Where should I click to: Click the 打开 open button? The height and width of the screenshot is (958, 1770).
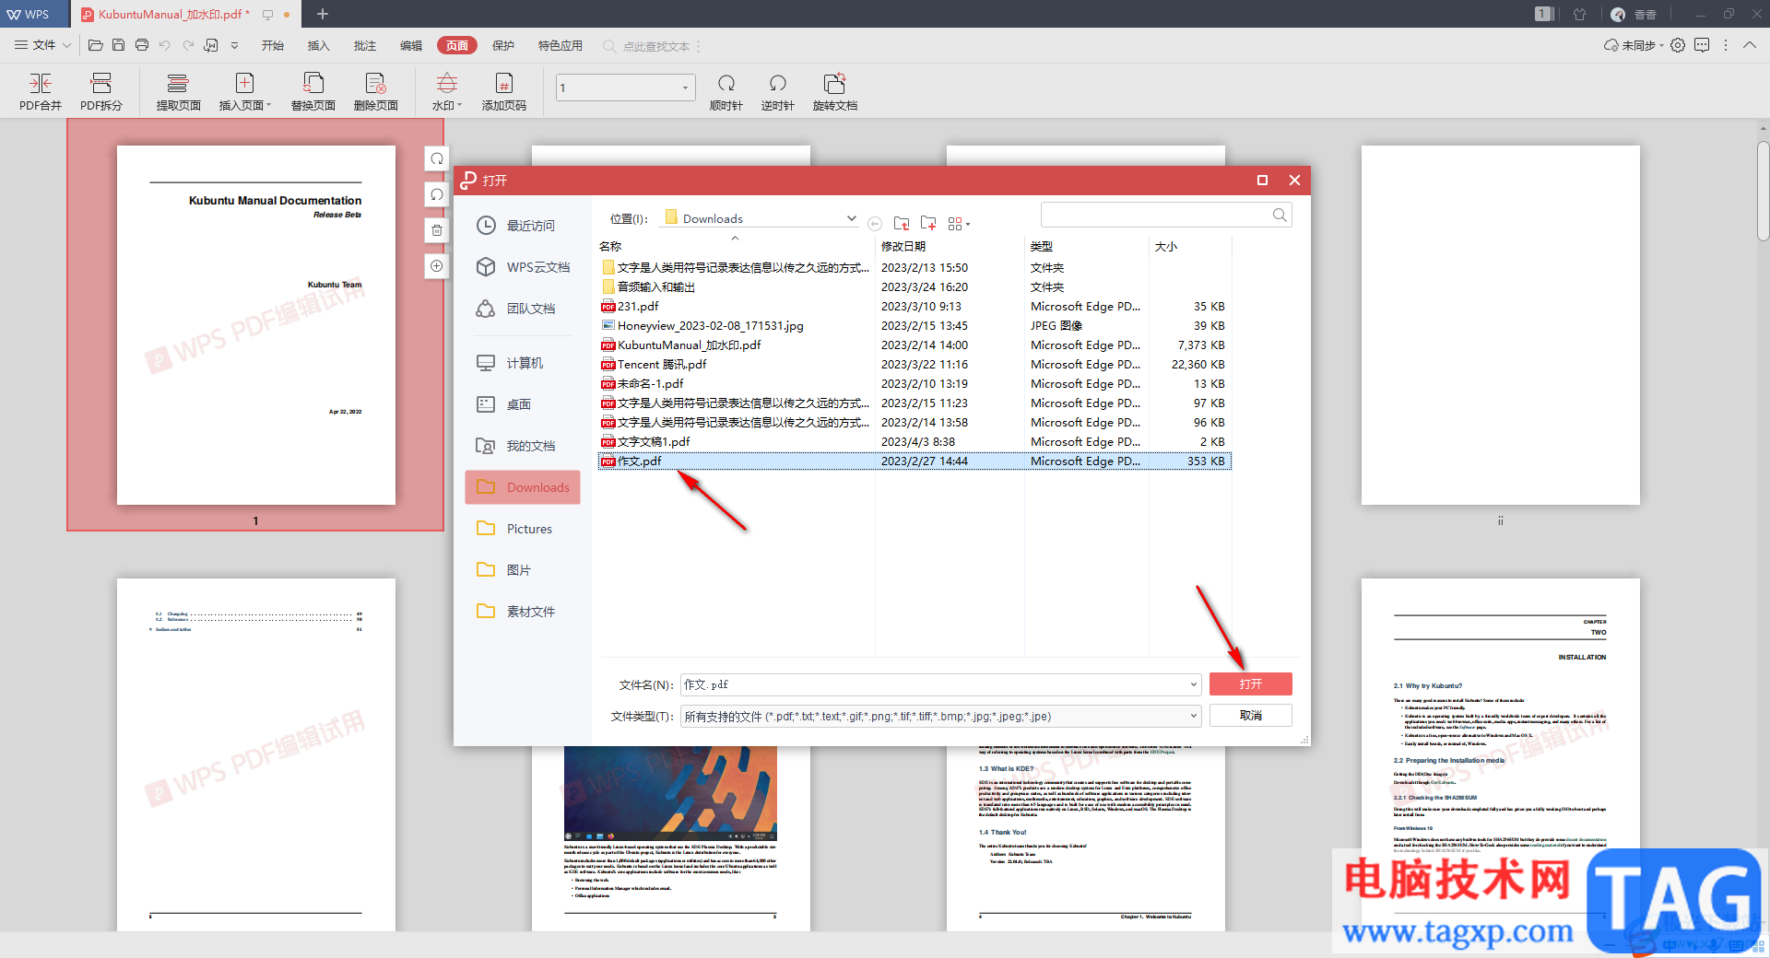tap(1250, 683)
